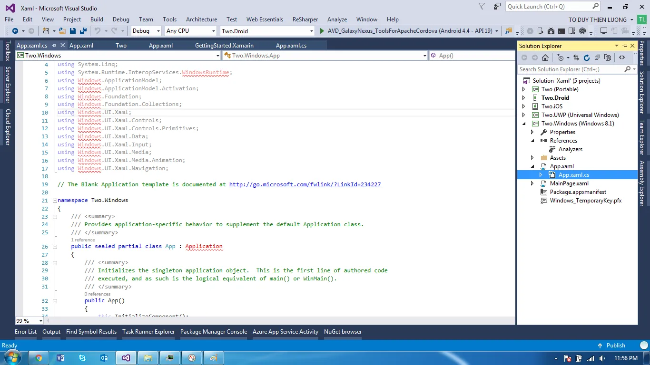This screenshot has height=365, width=650.
Task: Open Find in Files toolbar icon
Action: tap(509, 31)
